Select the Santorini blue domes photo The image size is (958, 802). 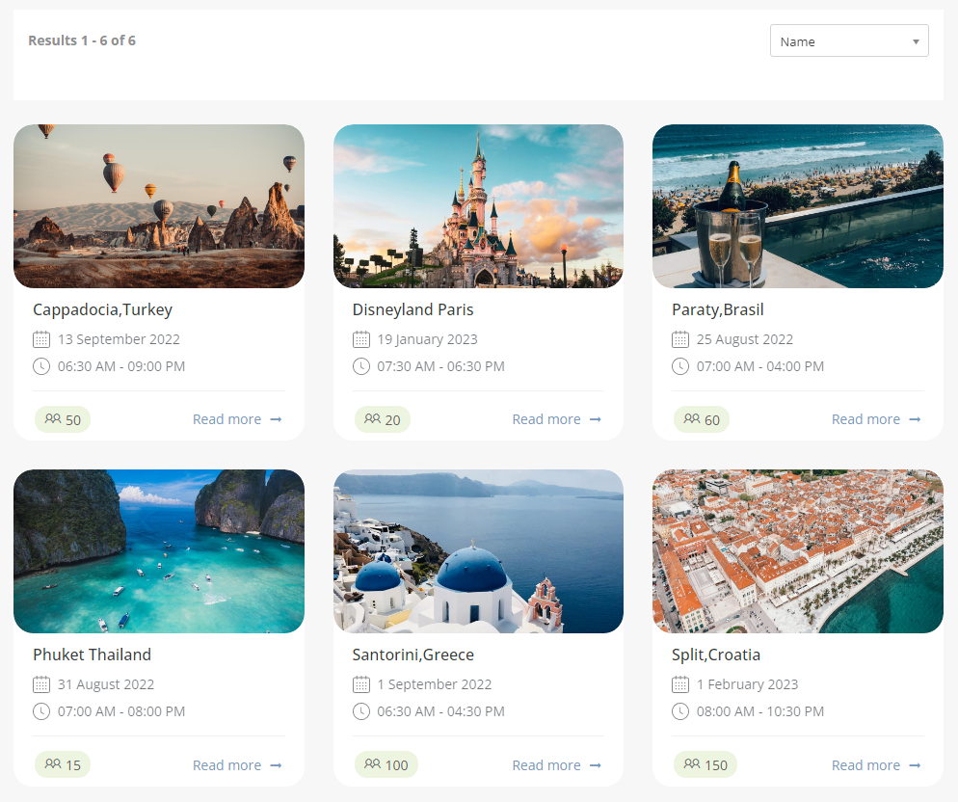coord(478,551)
